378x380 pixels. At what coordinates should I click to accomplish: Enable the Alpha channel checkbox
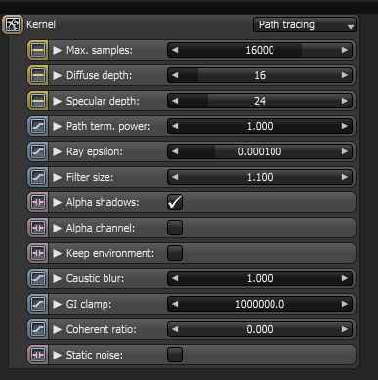[175, 228]
